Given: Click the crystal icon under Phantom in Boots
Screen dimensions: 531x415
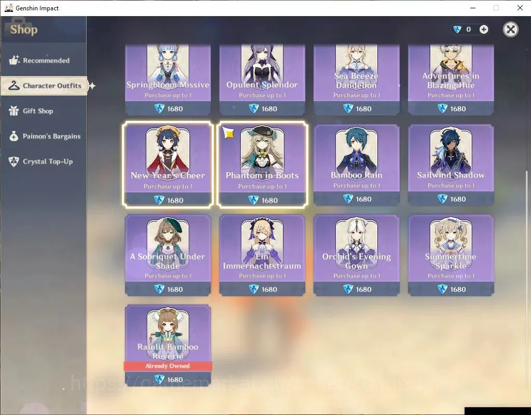Looking at the screenshot, I should [x=253, y=200].
